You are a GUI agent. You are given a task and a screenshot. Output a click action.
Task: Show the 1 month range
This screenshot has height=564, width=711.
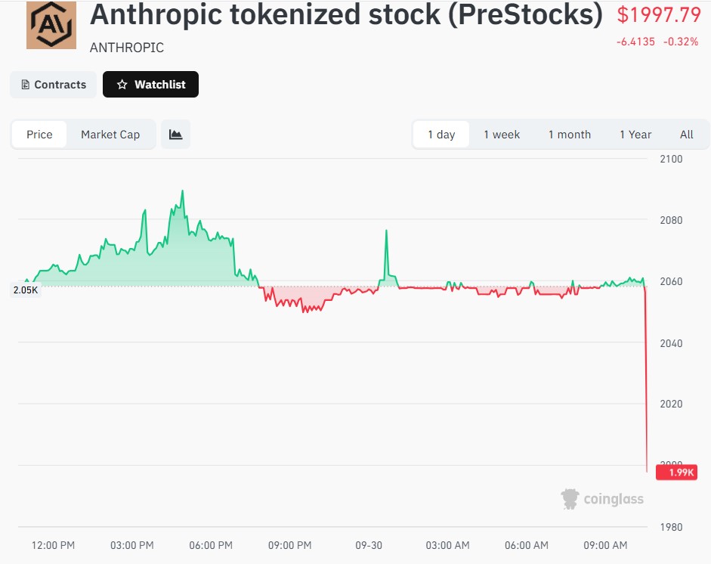[x=570, y=135]
